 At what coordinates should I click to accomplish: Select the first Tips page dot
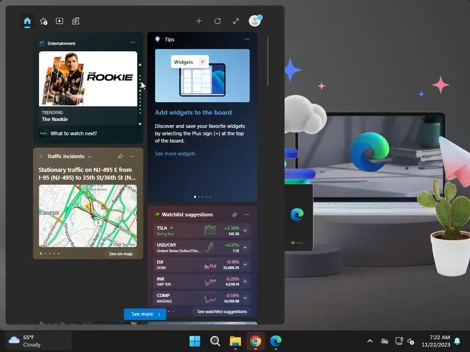point(195,197)
